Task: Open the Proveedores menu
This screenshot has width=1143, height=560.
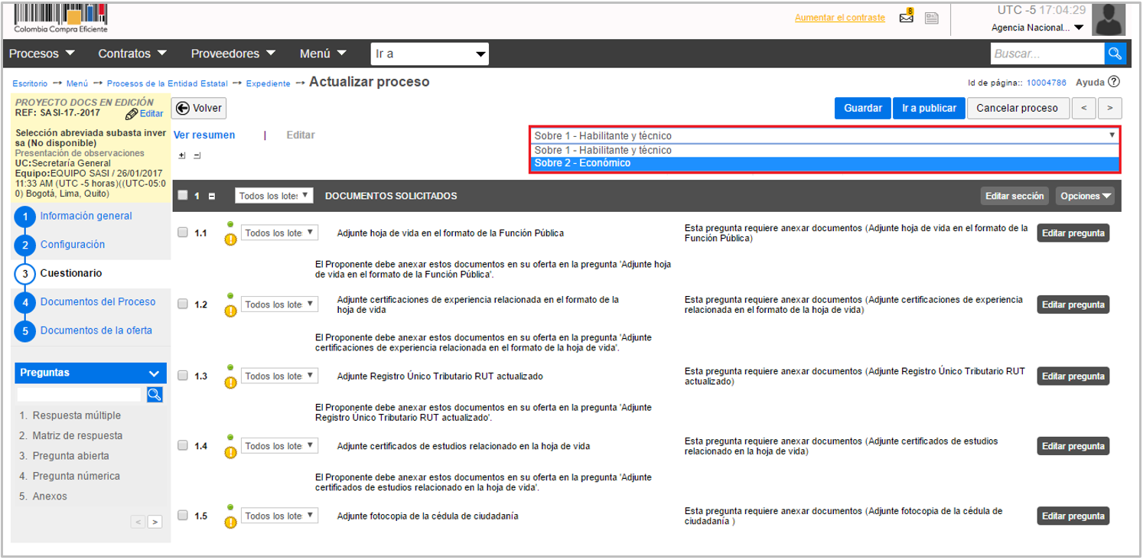Action: pyautogui.click(x=235, y=54)
